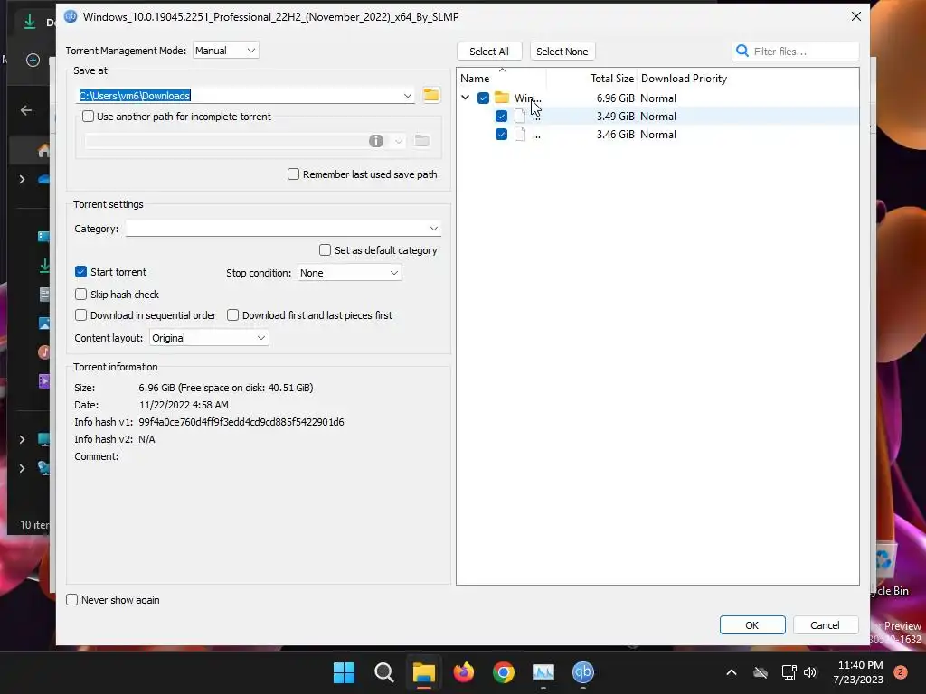Tick Never show again
926x694 pixels.
coord(72,600)
